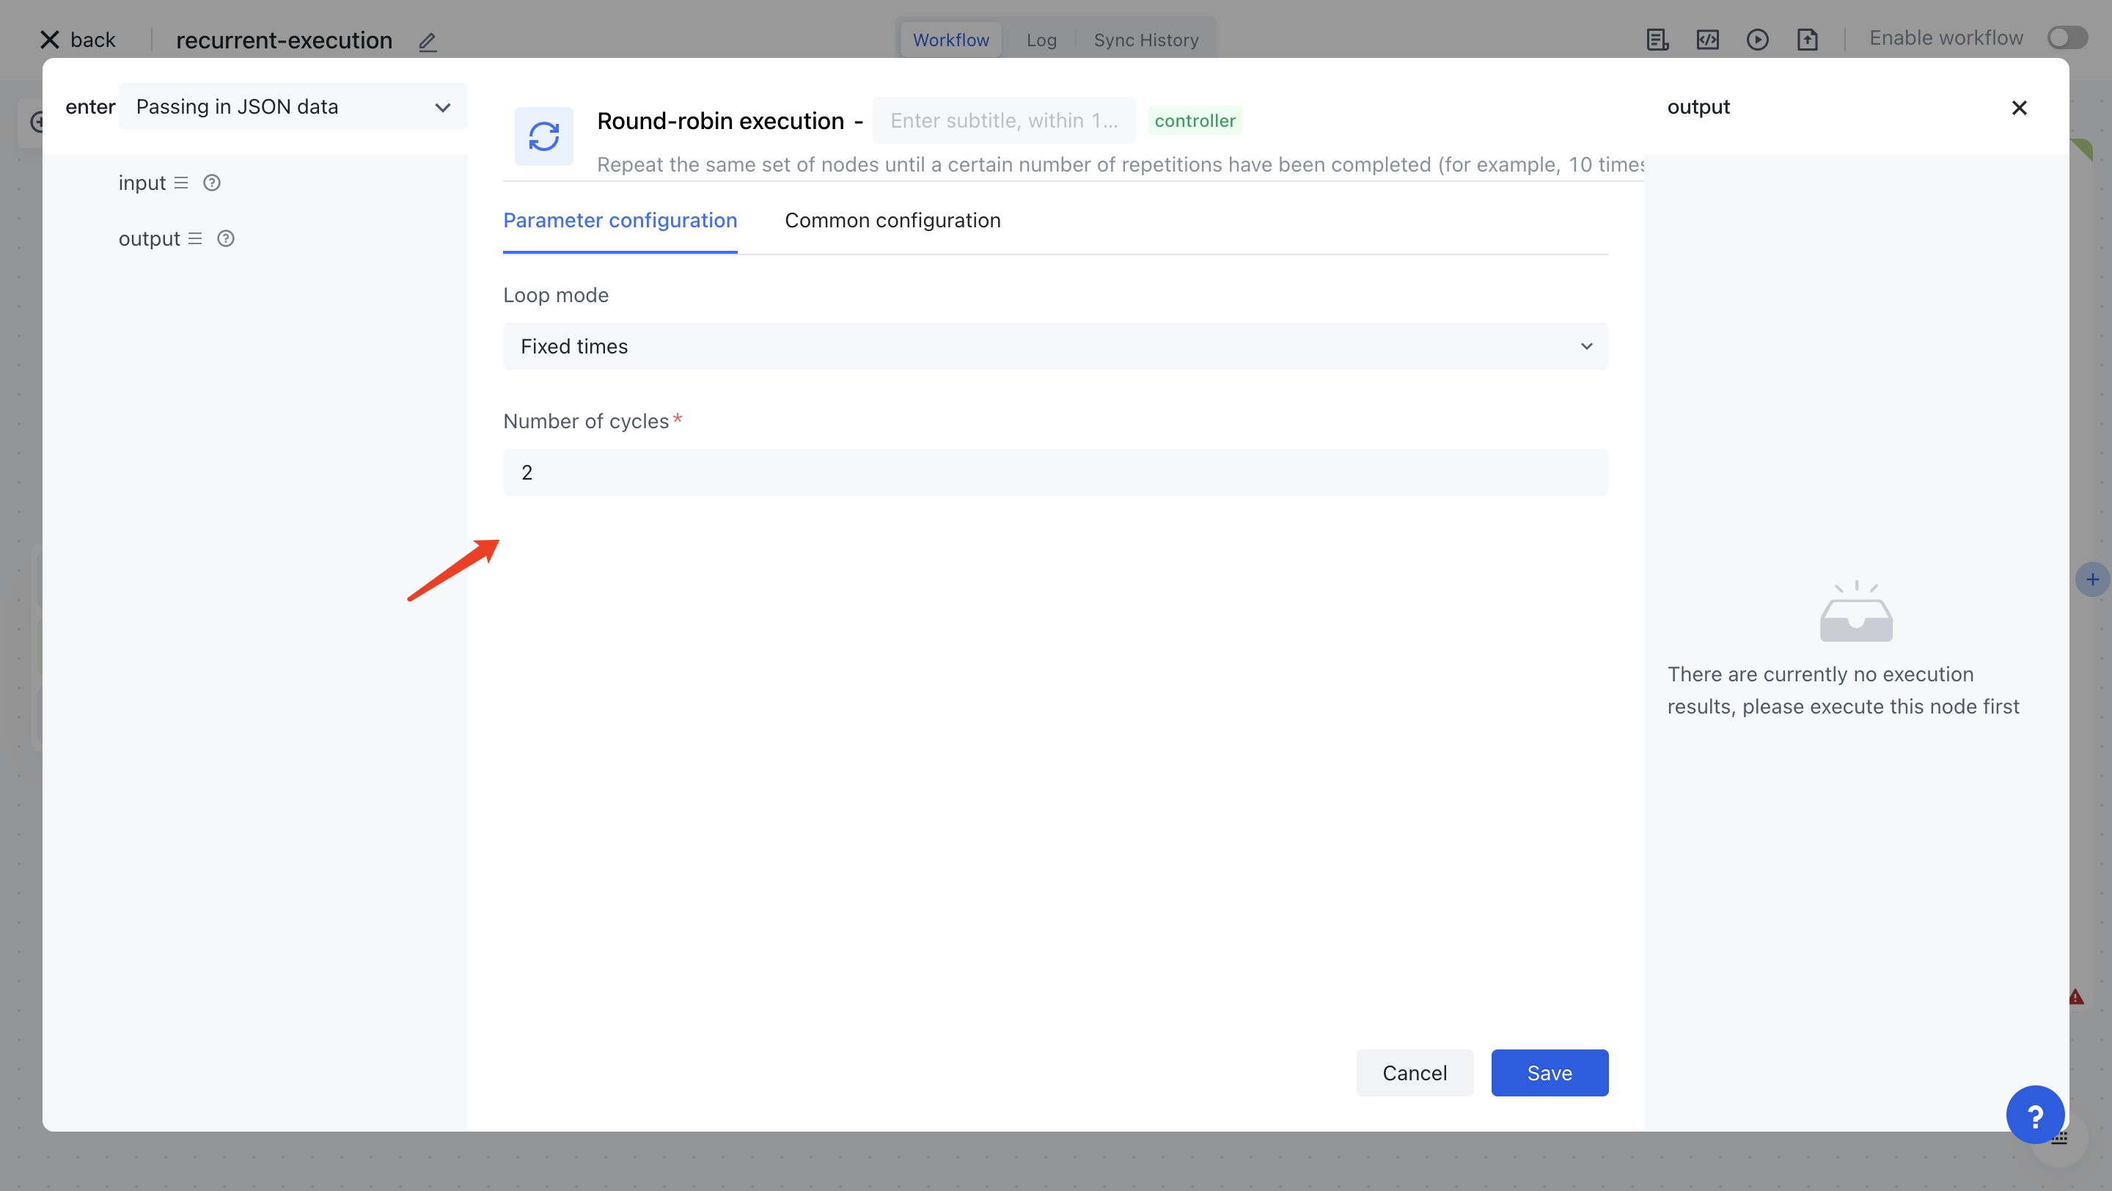Click the edit pencil beside recurrent-execution
The image size is (2112, 1191).
tap(427, 41)
